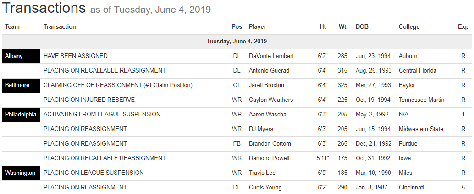Open Antonio Guerad player entry
474x194 pixels.
coord(269,71)
